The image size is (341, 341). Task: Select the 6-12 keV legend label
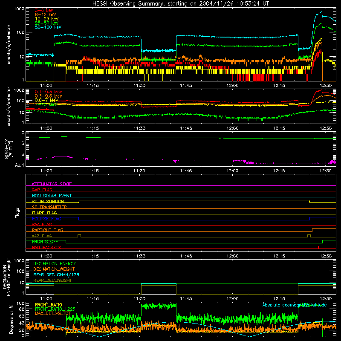pyautogui.click(x=46, y=14)
